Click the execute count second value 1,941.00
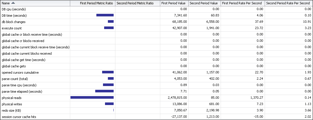This screenshot has height=120, width=313. pyautogui.click(x=213, y=28)
